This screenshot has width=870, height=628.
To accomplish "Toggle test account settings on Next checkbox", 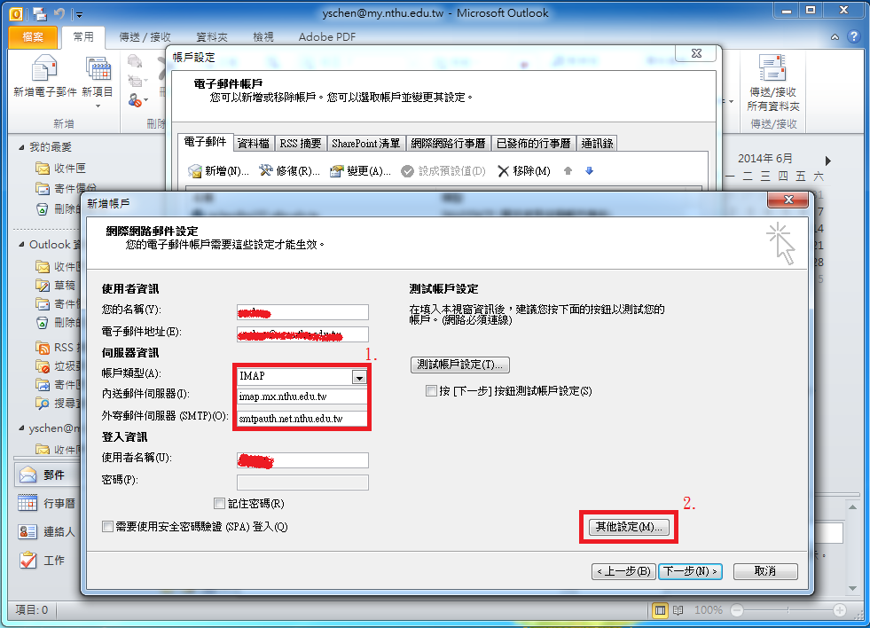I will point(431,391).
